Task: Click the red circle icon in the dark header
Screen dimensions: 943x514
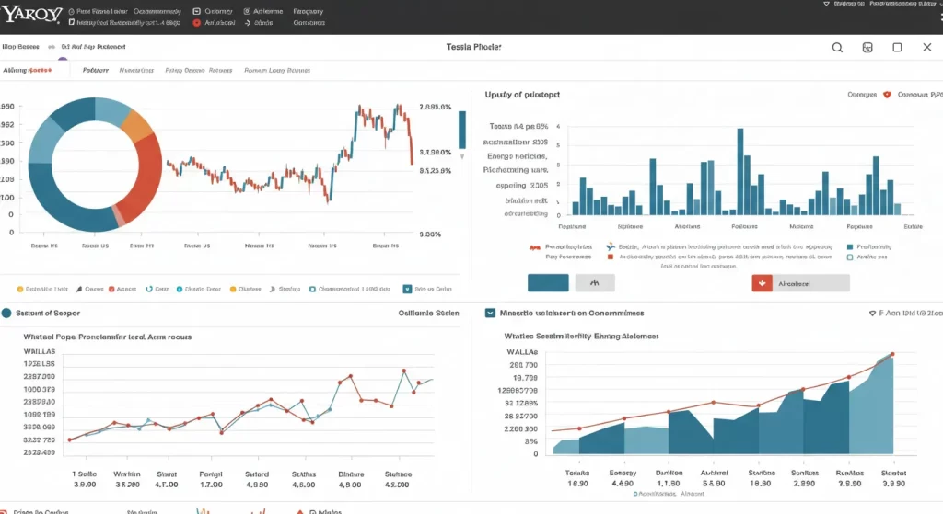Action: [x=197, y=23]
